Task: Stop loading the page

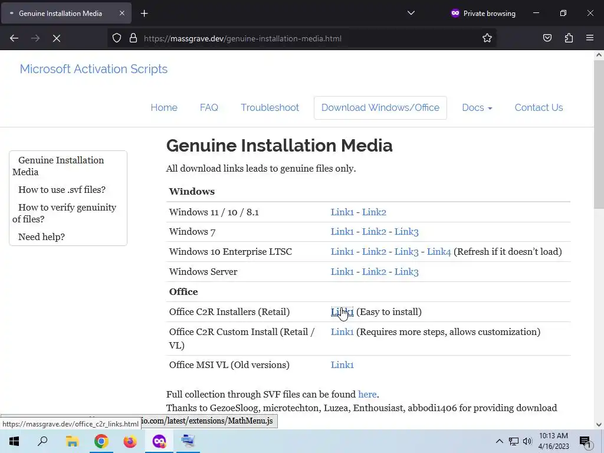Action: click(57, 38)
